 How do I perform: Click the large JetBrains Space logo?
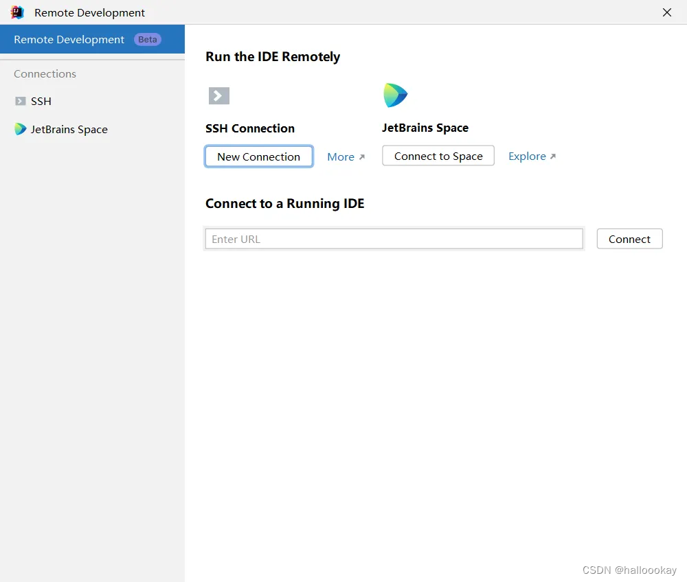[395, 95]
